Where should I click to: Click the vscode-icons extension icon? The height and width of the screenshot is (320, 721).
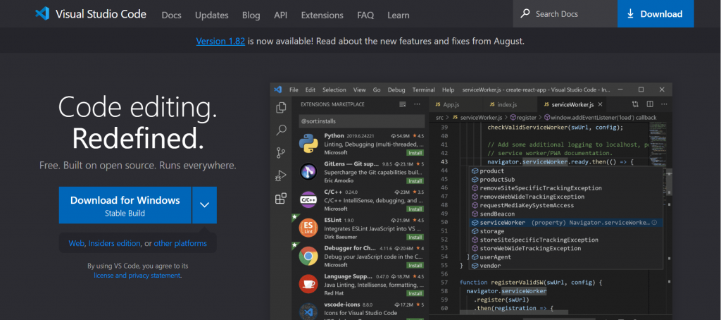click(x=308, y=312)
